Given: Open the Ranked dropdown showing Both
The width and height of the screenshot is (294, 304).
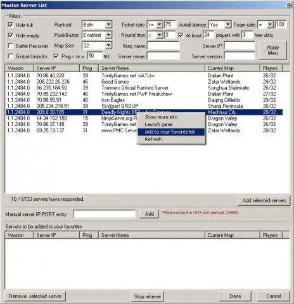Looking at the screenshot, I should tap(97, 25).
